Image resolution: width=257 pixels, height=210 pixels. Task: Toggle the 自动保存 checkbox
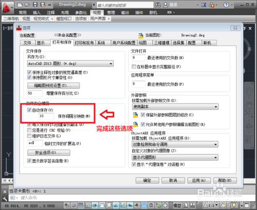[29, 110]
